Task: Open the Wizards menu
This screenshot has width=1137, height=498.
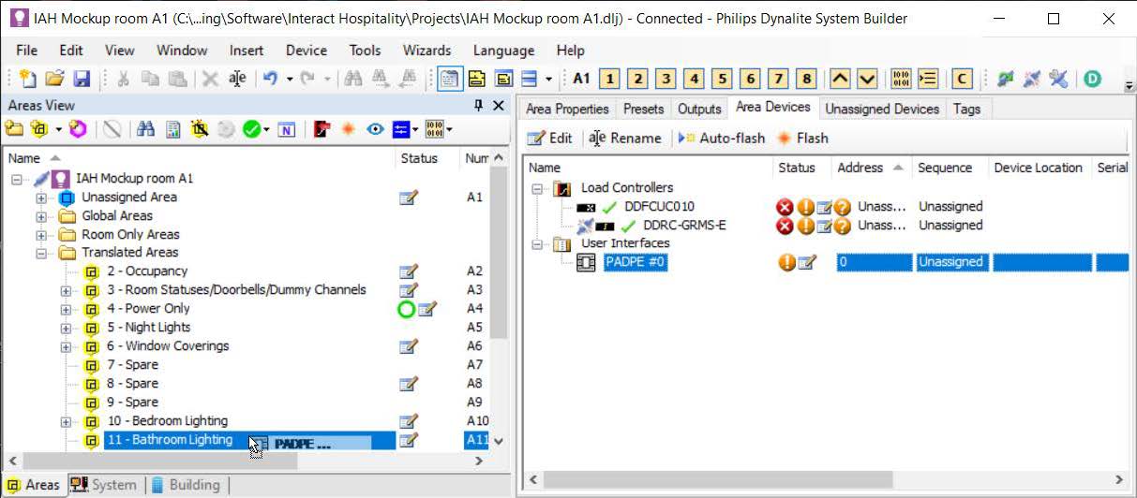Action: tap(426, 51)
